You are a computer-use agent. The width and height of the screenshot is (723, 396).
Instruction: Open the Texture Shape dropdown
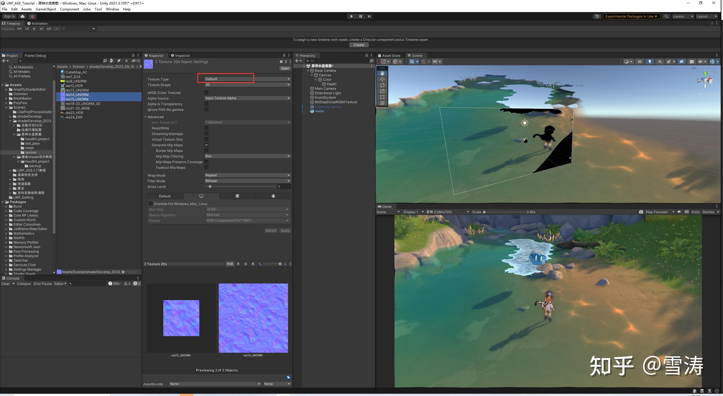click(247, 85)
